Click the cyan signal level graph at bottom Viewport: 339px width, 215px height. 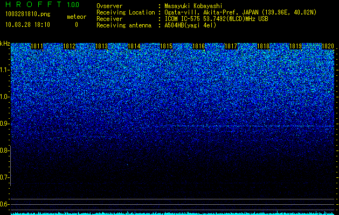click(172, 213)
